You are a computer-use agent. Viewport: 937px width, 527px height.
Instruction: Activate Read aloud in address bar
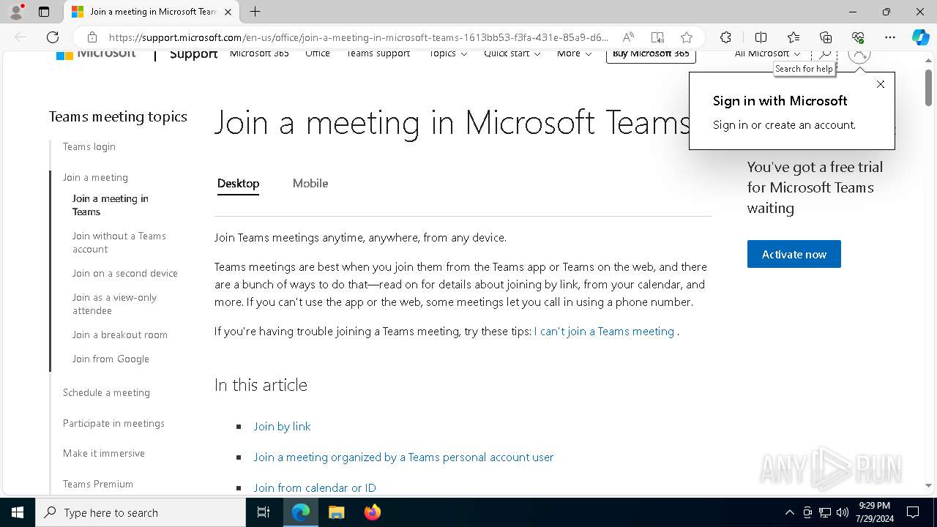pyautogui.click(x=628, y=37)
